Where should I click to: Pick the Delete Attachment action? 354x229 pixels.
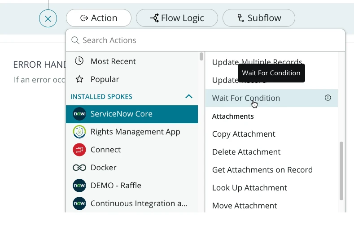[x=246, y=152]
